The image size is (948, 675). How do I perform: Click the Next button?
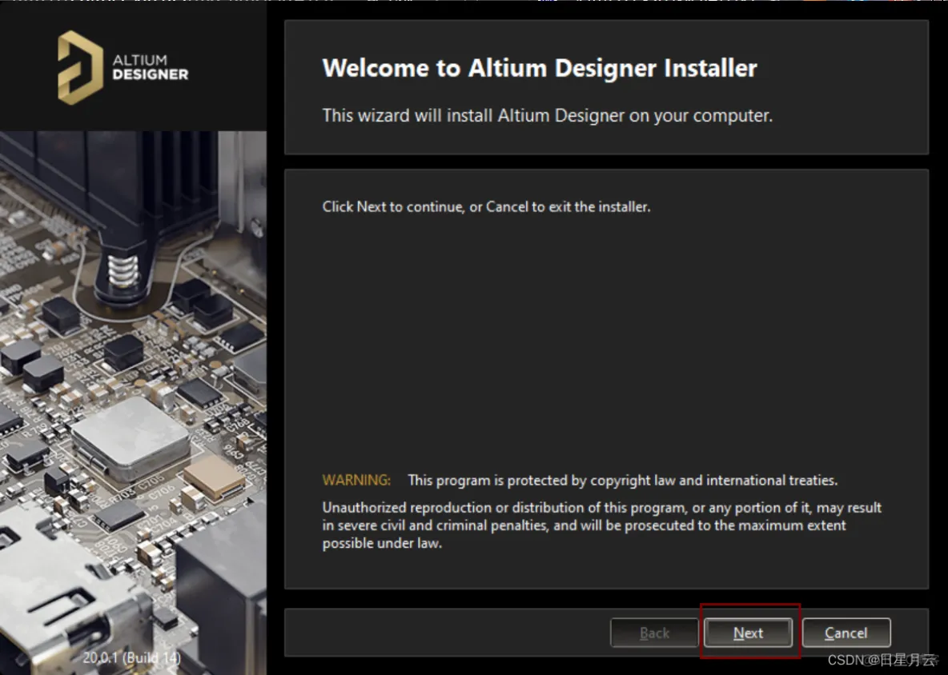[x=748, y=633]
